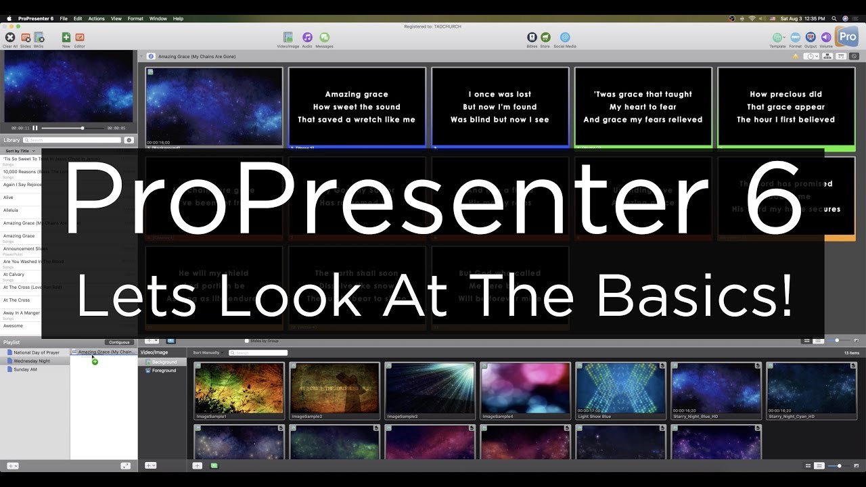
Task: Open the Edit menu
Action: [x=78, y=18]
